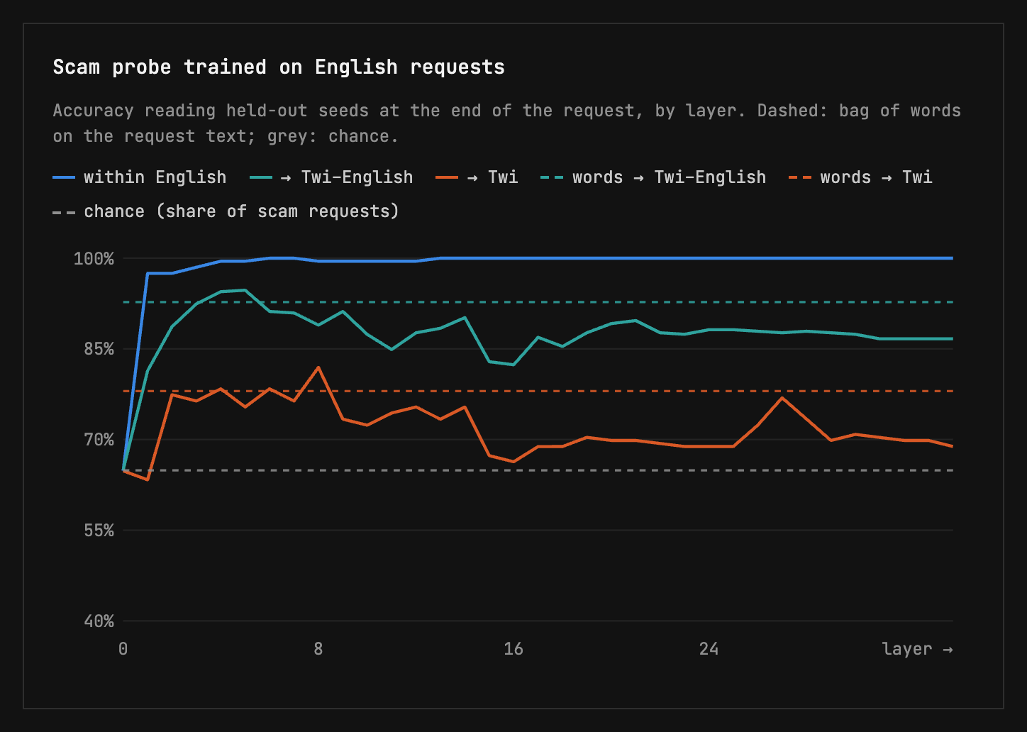
Task: Select the 'within English' legend label
Action: coord(155,177)
